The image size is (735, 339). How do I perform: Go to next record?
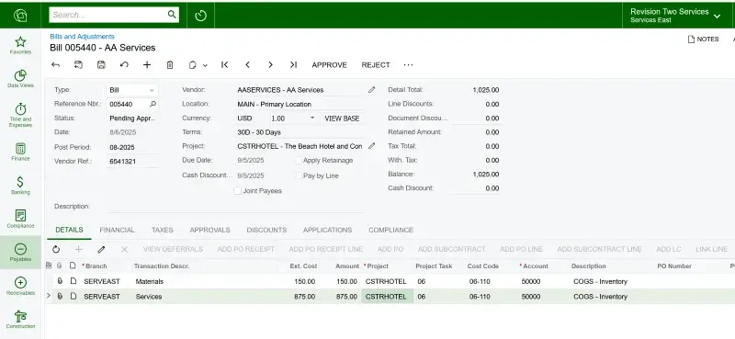pyautogui.click(x=270, y=64)
